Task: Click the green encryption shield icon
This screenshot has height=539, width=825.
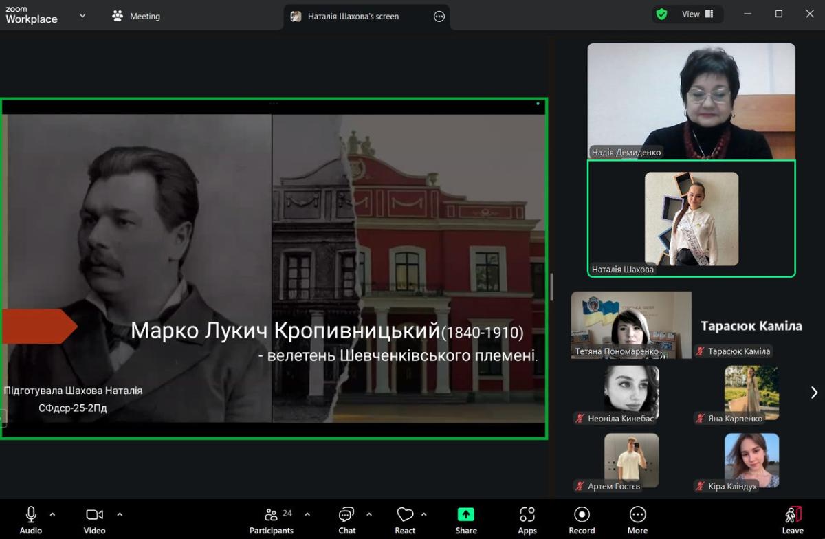Action: [662, 14]
